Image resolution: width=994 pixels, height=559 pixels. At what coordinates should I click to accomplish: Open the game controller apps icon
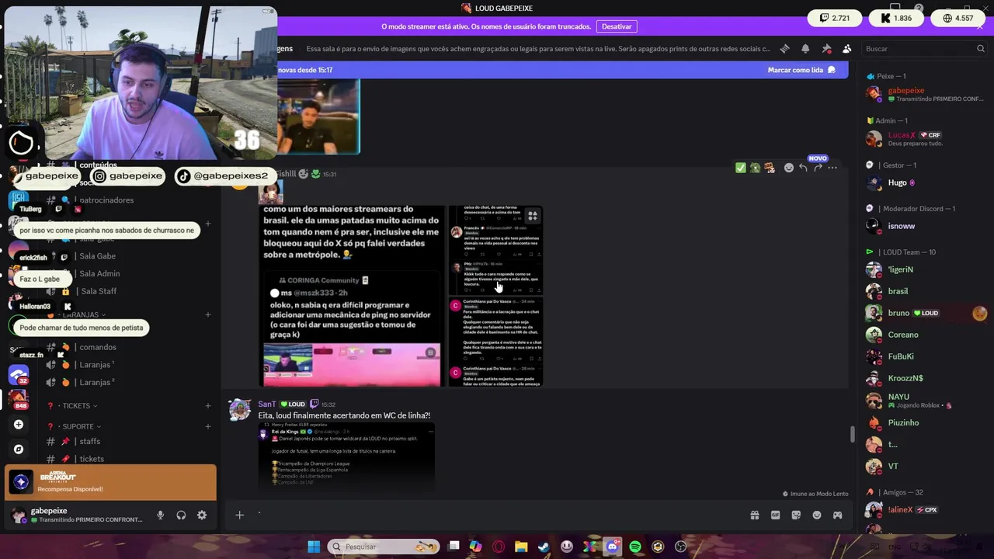pos(838,515)
